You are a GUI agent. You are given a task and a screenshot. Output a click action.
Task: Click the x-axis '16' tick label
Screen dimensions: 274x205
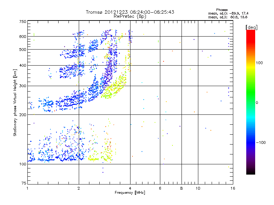click(233, 188)
